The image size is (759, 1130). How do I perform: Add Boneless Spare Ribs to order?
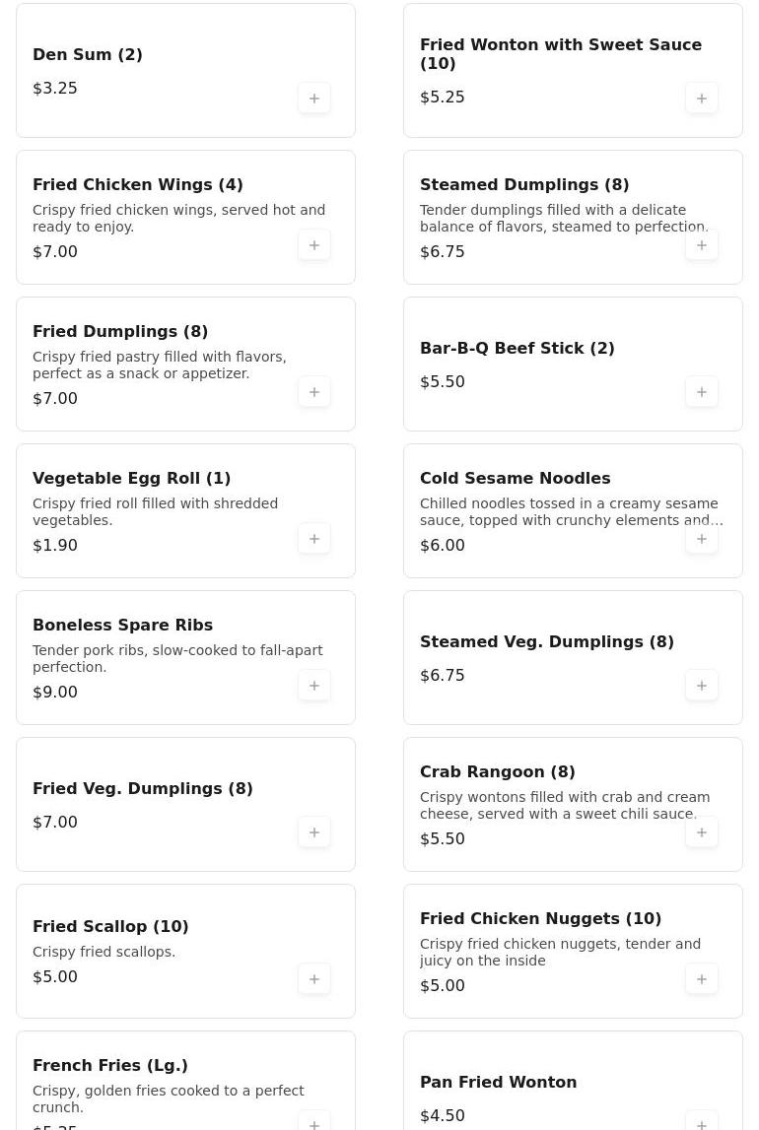(314, 686)
